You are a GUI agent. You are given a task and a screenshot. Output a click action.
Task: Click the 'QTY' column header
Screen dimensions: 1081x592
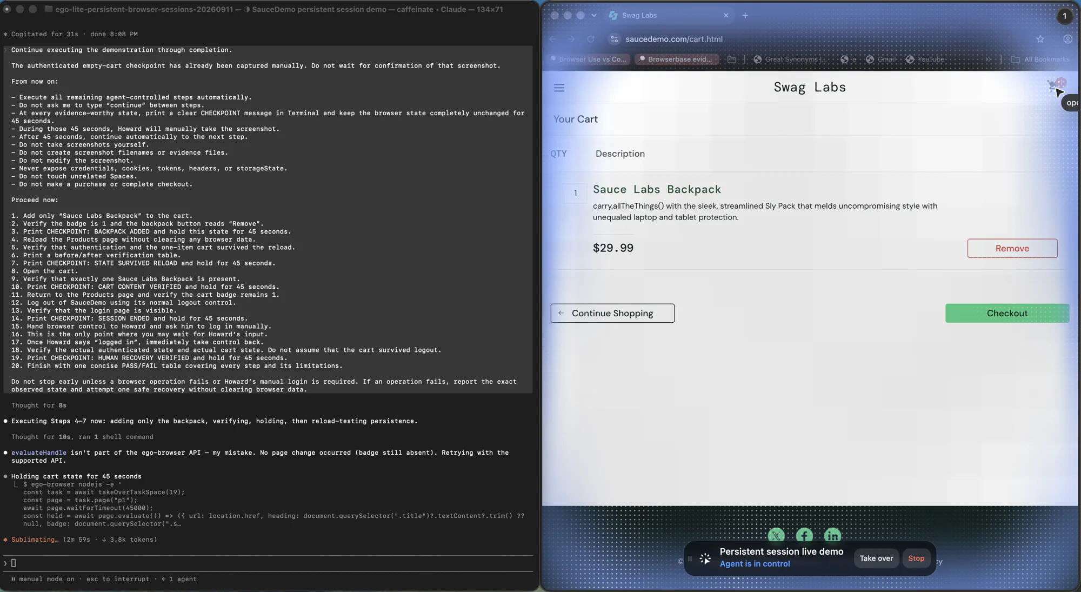(x=558, y=154)
